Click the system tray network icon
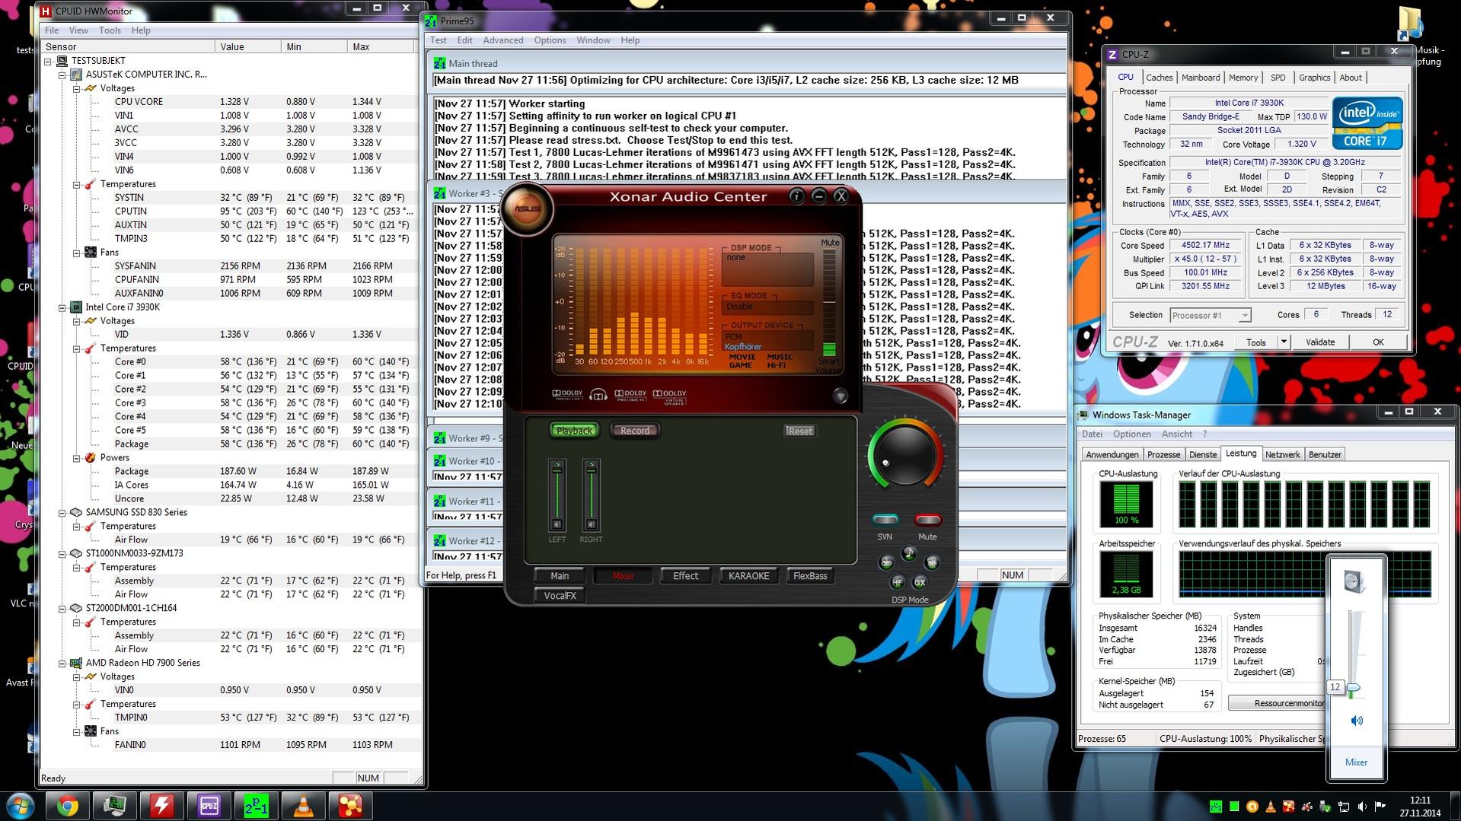This screenshot has height=821, width=1461. click(x=1344, y=807)
